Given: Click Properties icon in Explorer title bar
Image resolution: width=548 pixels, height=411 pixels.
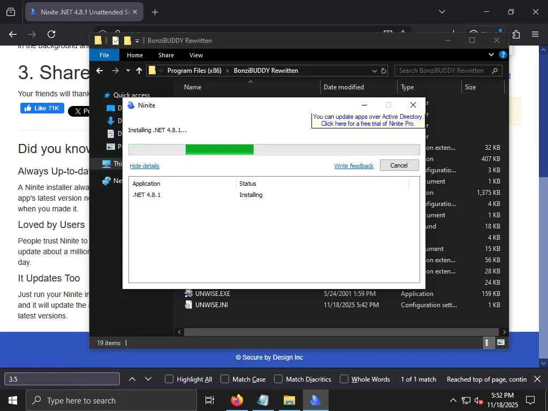Looking at the screenshot, I should tap(116, 41).
